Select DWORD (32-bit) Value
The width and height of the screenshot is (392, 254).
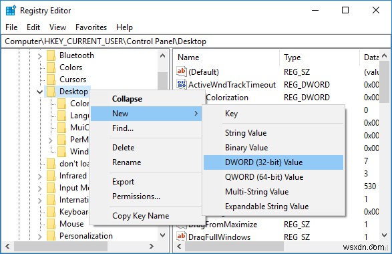[x=274, y=162]
